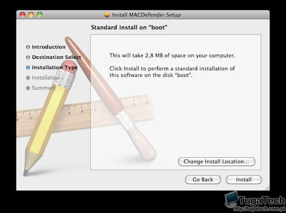
Task: Click the paintbrush artwork image
Action: point(111,98)
